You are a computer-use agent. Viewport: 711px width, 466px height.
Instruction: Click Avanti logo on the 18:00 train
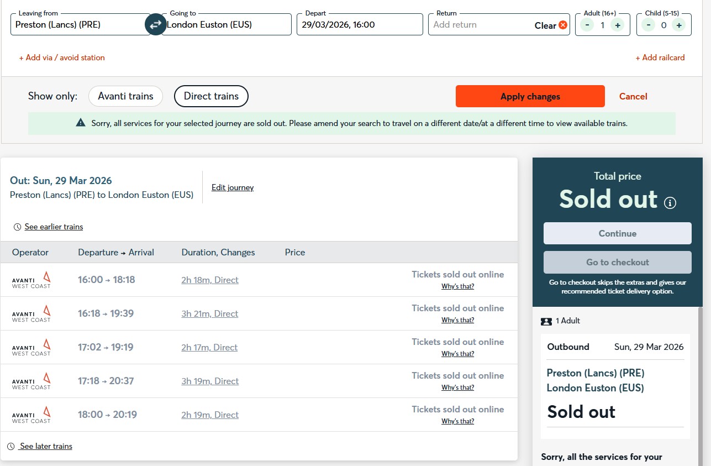click(x=31, y=415)
